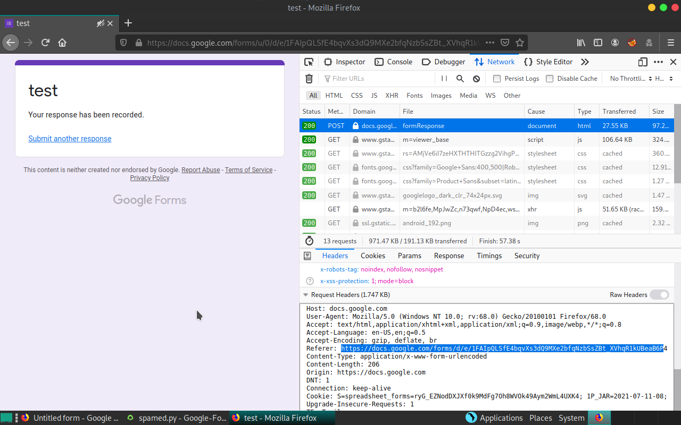Click the Submit another response link

pyautogui.click(x=70, y=138)
